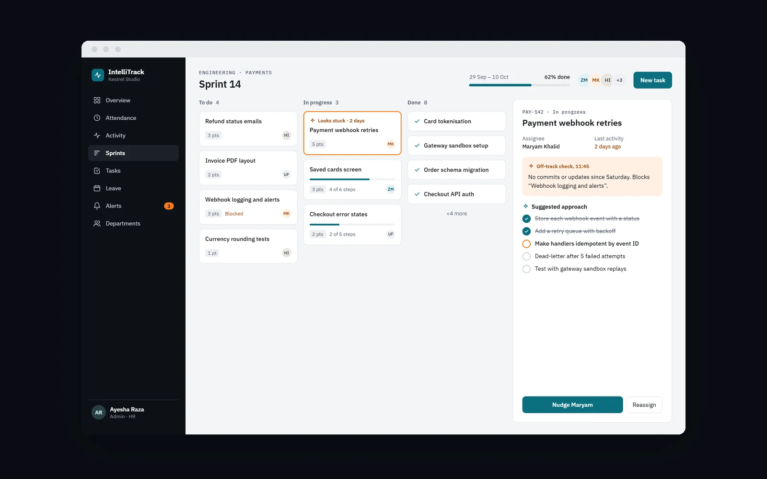Click the Departments people icon
Viewport: 767px width, 479px height.
pyautogui.click(x=97, y=223)
